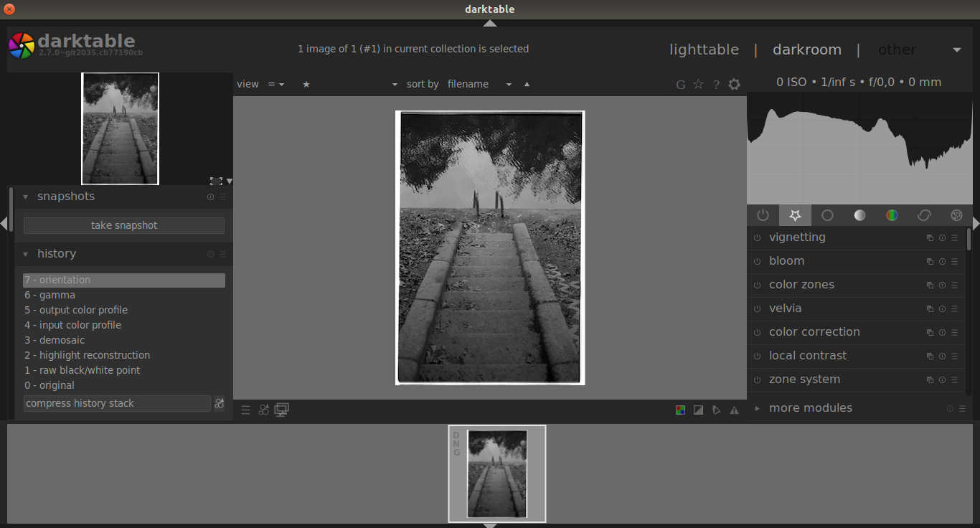Select history item 0 - original
The width and height of the screenshot is (980, 528).
(124, 385)
